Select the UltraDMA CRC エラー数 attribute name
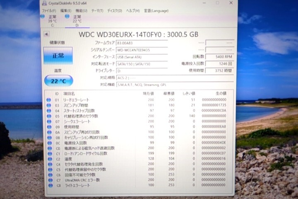298x199 pixels. click(82, 180)
